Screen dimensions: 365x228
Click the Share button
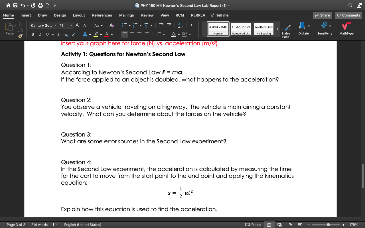click(x=322, y=15)
